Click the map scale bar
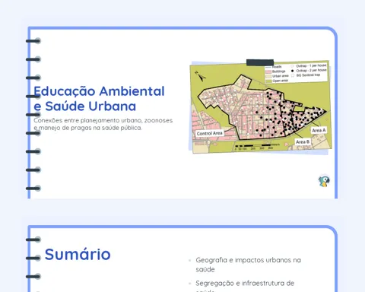Viewport: 365px width, 292px height. 256,147
